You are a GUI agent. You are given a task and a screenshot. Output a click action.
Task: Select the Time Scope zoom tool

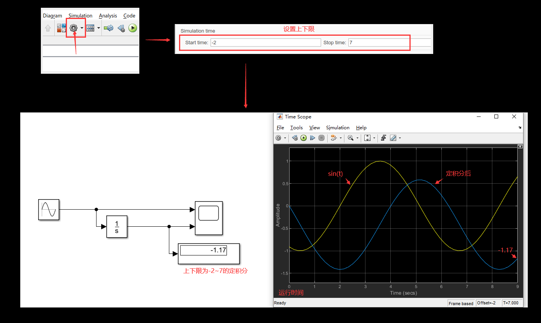coord(351,138)
